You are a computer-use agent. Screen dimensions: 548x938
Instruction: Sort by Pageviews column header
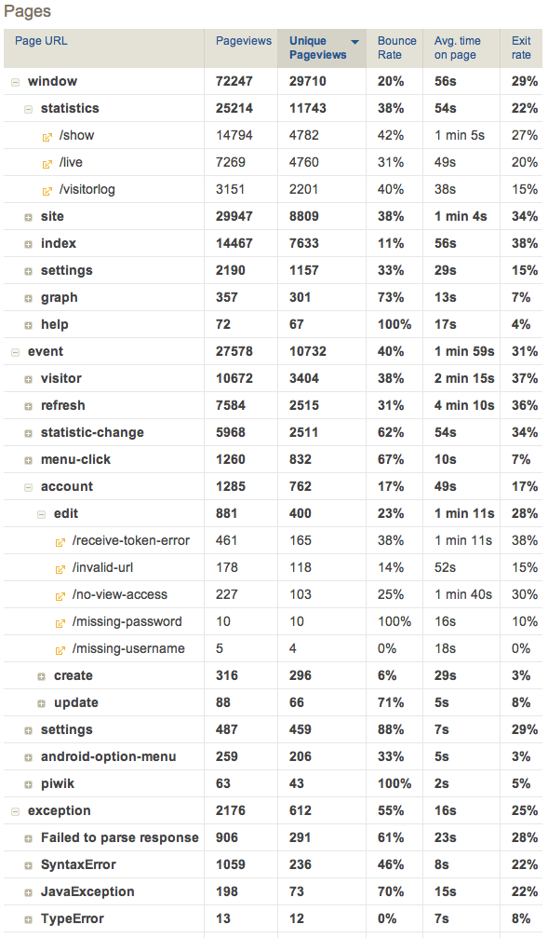(243, 41)
